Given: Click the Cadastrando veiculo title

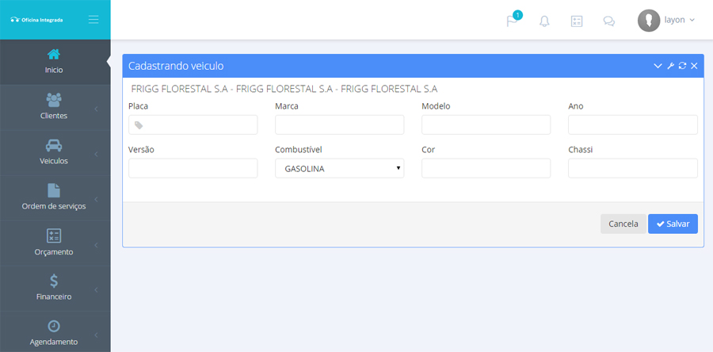Looking at the screenshot, I should [176, 66].
